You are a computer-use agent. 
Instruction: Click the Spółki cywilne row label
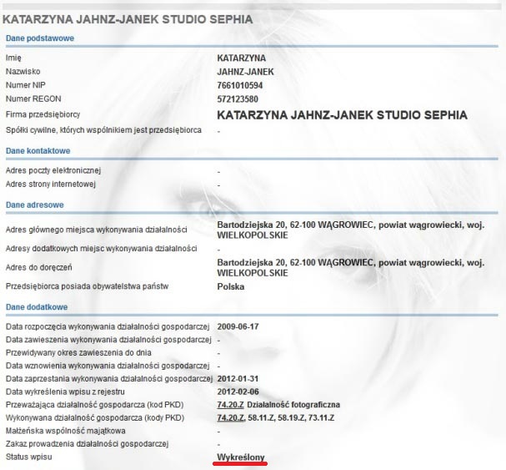103,130
